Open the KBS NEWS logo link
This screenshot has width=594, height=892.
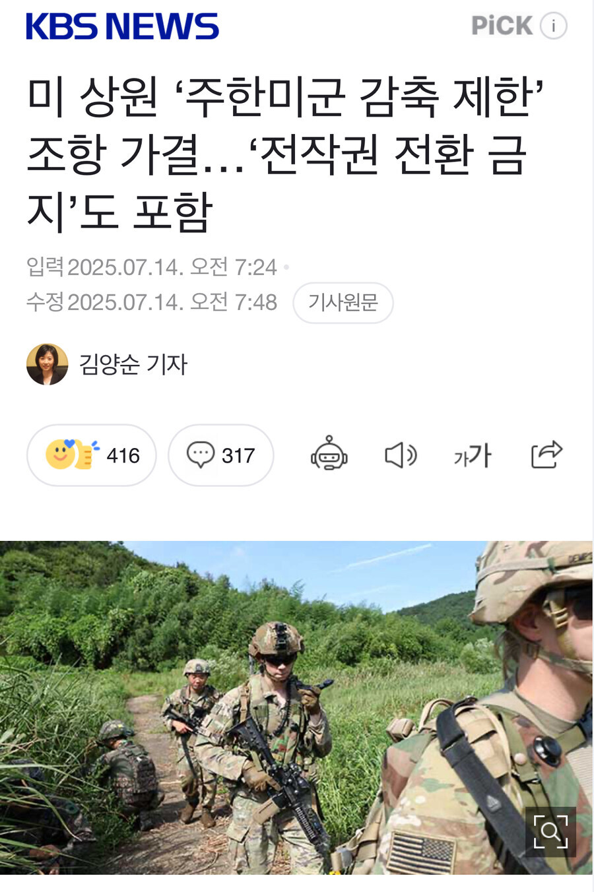pos(122,26)
